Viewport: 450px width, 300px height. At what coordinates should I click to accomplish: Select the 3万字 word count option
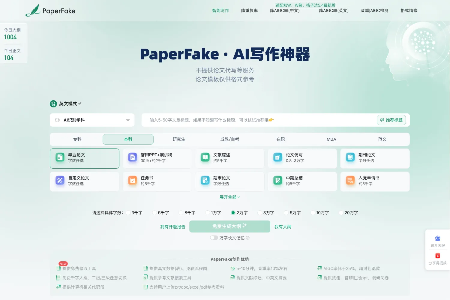(266, 213)
